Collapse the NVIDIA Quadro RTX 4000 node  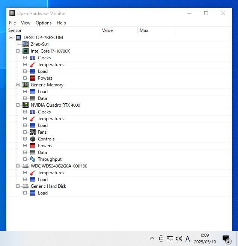18,105
